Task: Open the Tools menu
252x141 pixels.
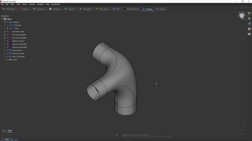Action: (19, 4)
